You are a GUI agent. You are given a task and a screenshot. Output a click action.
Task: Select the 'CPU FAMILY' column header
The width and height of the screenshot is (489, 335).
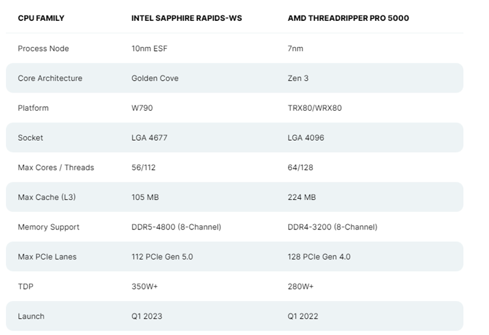coord(41,18)
